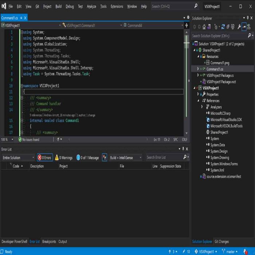This screenshot has width=255, height=255.
Task: Open the Extensions menu
Action: (117, 6)
